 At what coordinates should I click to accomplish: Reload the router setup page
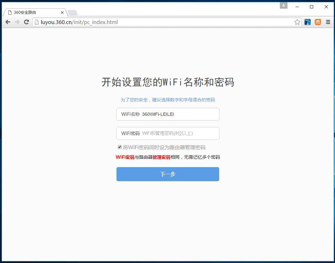(x=27, y=22)
